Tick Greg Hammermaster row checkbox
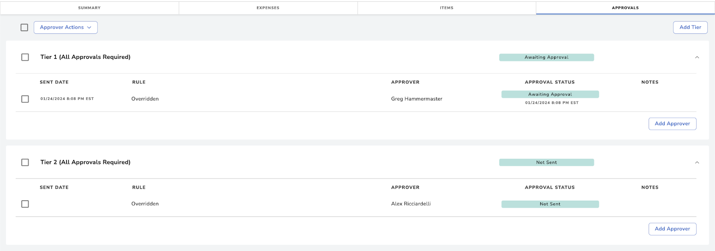This screenshot has width=715, height=251. click(25, 99)
